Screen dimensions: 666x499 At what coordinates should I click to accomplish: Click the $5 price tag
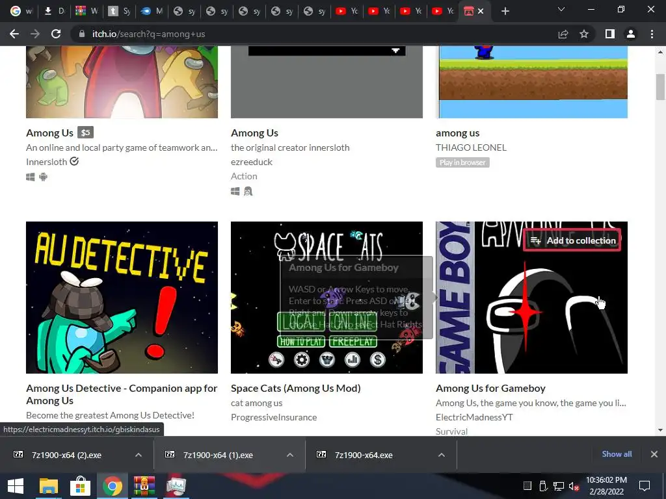click(x=86, y=133)
